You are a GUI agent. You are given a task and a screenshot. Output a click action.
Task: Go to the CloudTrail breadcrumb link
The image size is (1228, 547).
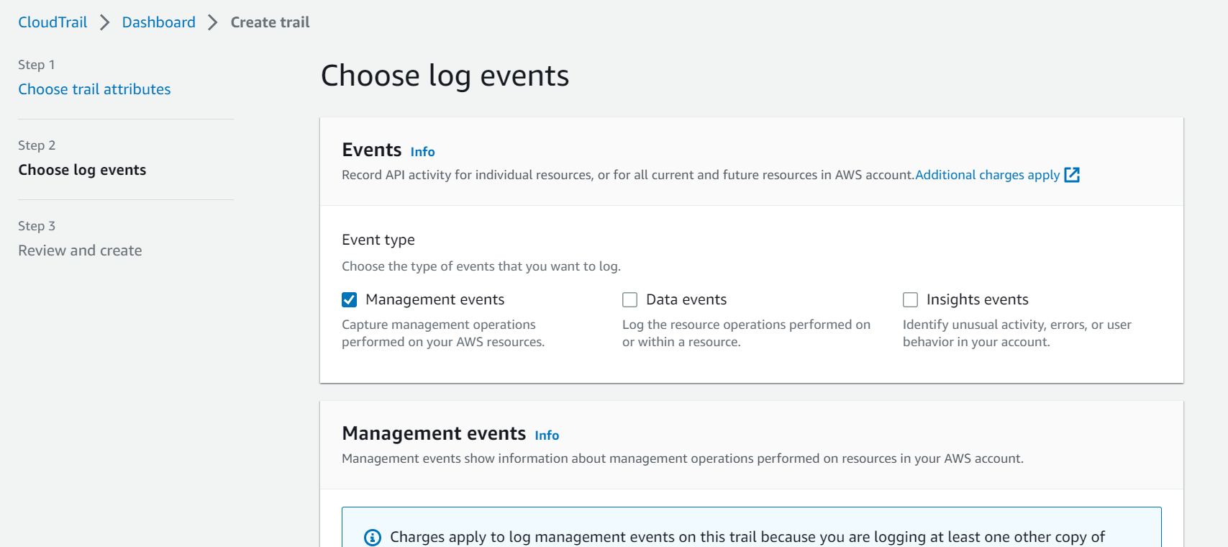click(53, 22)
